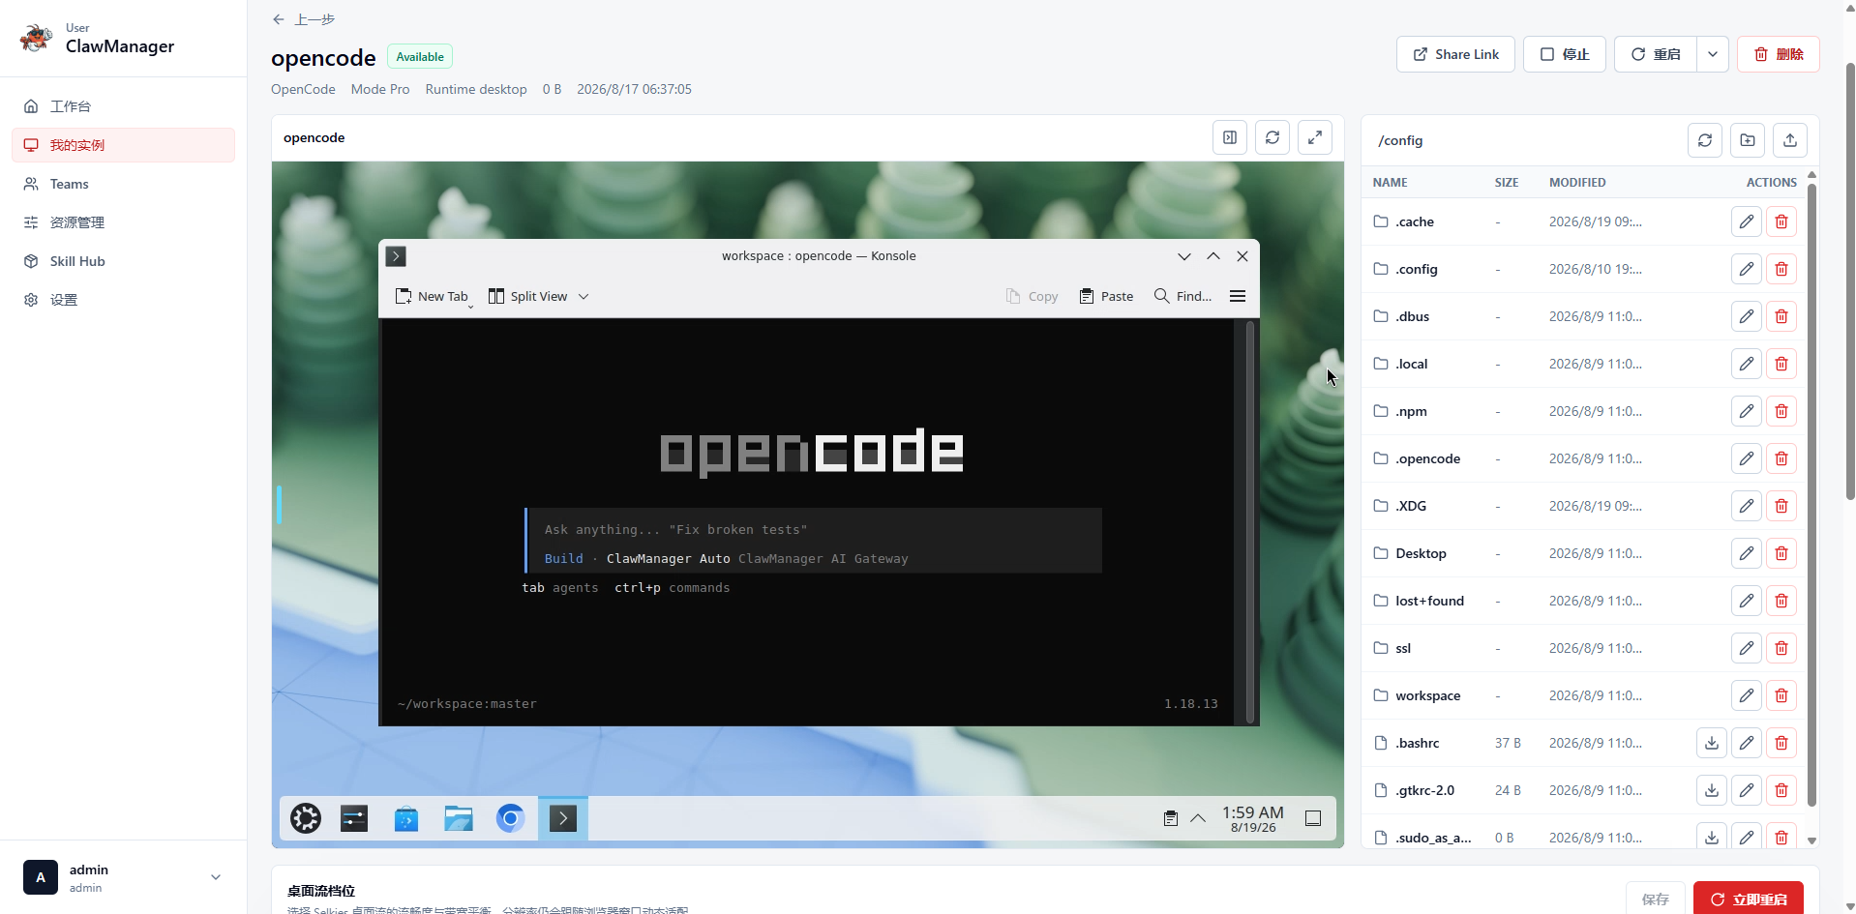The height and width of the screenshot is (914, 1856).
Task: Click the opencode Ask anything prompt field
Action: (x=813, y=529)
